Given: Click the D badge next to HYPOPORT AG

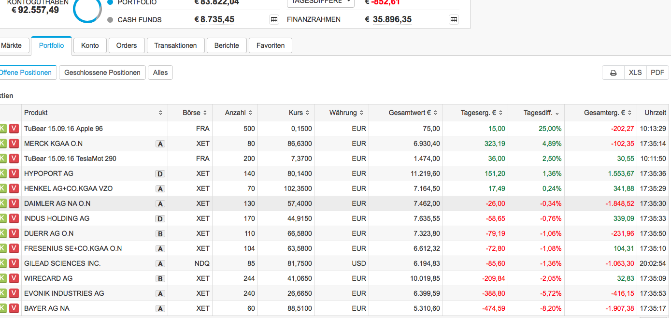Looking at the screenshot, I should (x=160, y=174).
